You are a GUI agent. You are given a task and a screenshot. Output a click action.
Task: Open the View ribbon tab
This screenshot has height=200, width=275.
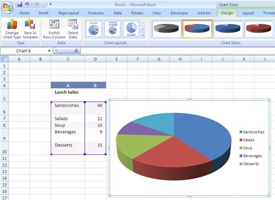click(156, 13)
